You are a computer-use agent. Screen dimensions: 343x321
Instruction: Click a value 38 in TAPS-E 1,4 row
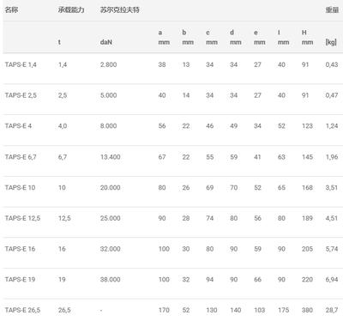(x=162, y=64)
